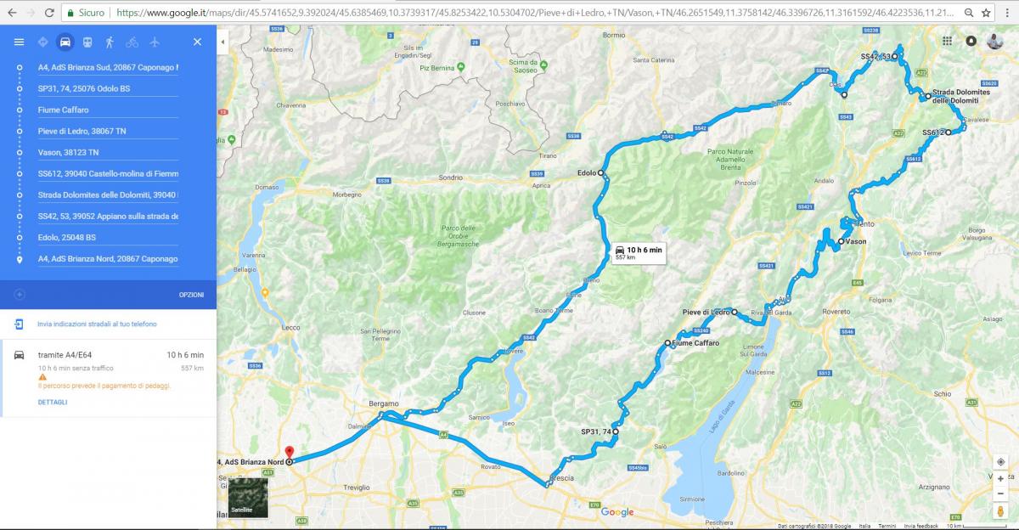1019x530 pixels.
Task: Toggle the Satellite view thumbnail
Action: click(x=248, y=498)
